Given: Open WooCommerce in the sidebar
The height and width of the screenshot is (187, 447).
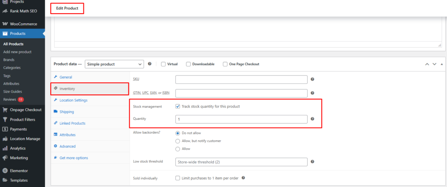Looking at the screenshot, I should pos(23,24).
